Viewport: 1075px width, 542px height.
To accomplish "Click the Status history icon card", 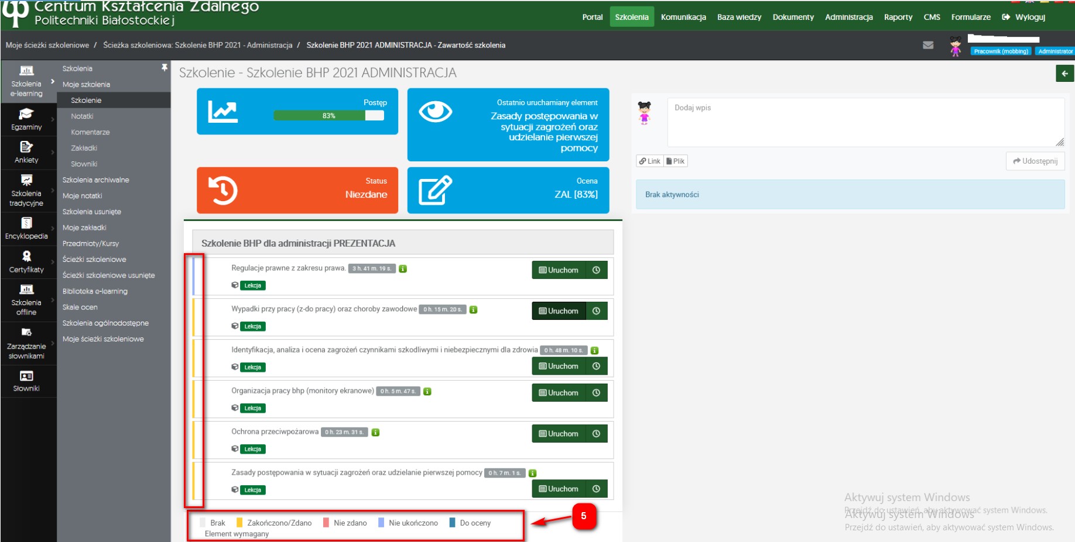I will (222, 191).
